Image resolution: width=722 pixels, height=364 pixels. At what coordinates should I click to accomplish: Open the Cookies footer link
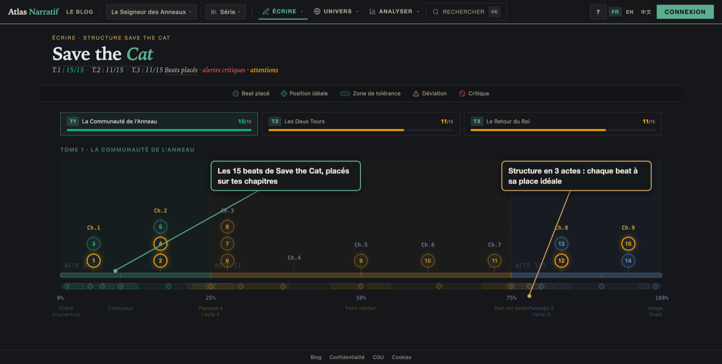[402, 357]
